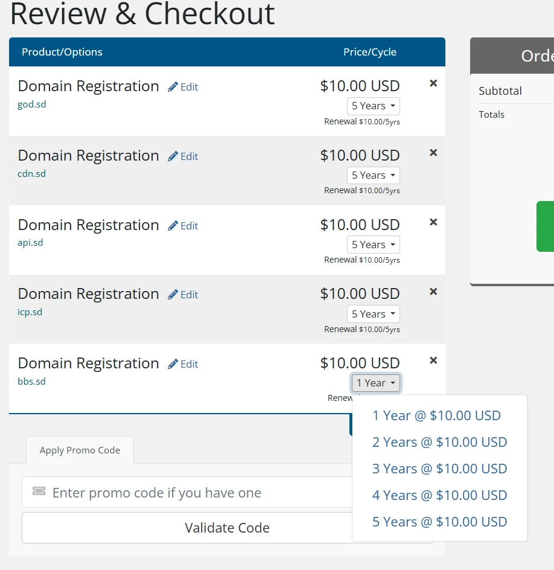Open Edit for icp.sd domain

coord(183,295)
